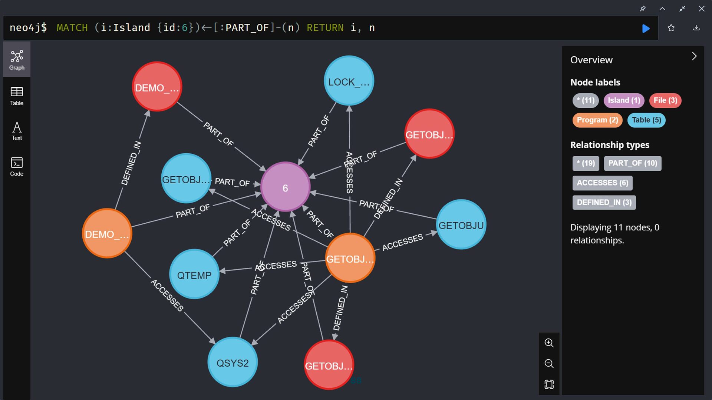Switch to Table view
Screen dimensions: 712x400
(x=17, y=96)
